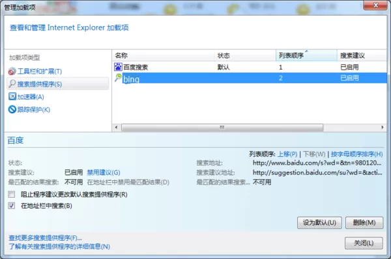The image size is (391, 259).
Task: Click the 下移(W) link
Action: (314, 154)
